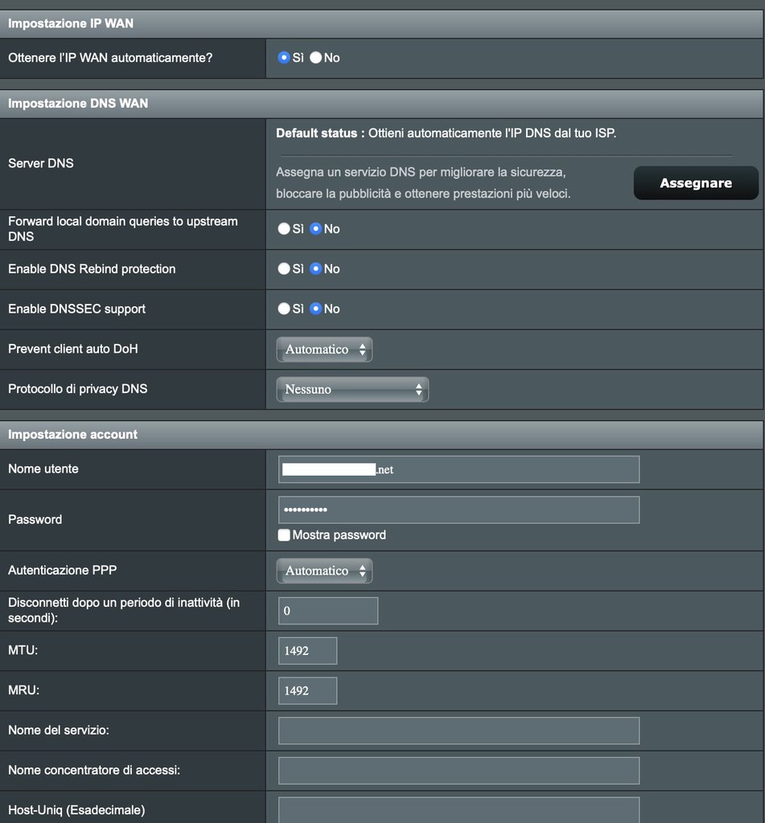
Task: Check the Mostra password checkbox
Action: point(284,535)
